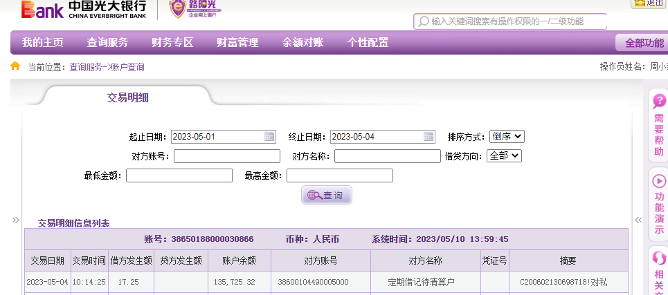
Task: Go to 余额对账 menu
Action: pos(303,43)
